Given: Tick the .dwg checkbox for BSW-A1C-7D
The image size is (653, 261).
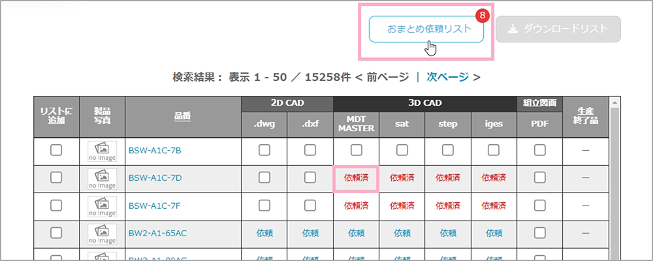Looking at the screenshot, I should click(264, 178).
